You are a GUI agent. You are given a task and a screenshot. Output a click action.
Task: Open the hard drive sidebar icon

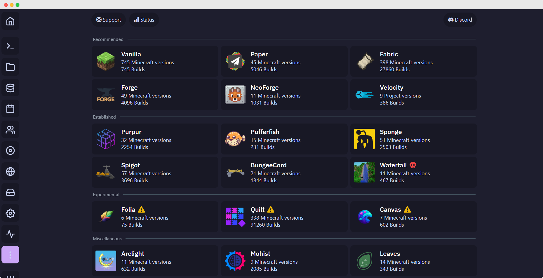point(11,192)
